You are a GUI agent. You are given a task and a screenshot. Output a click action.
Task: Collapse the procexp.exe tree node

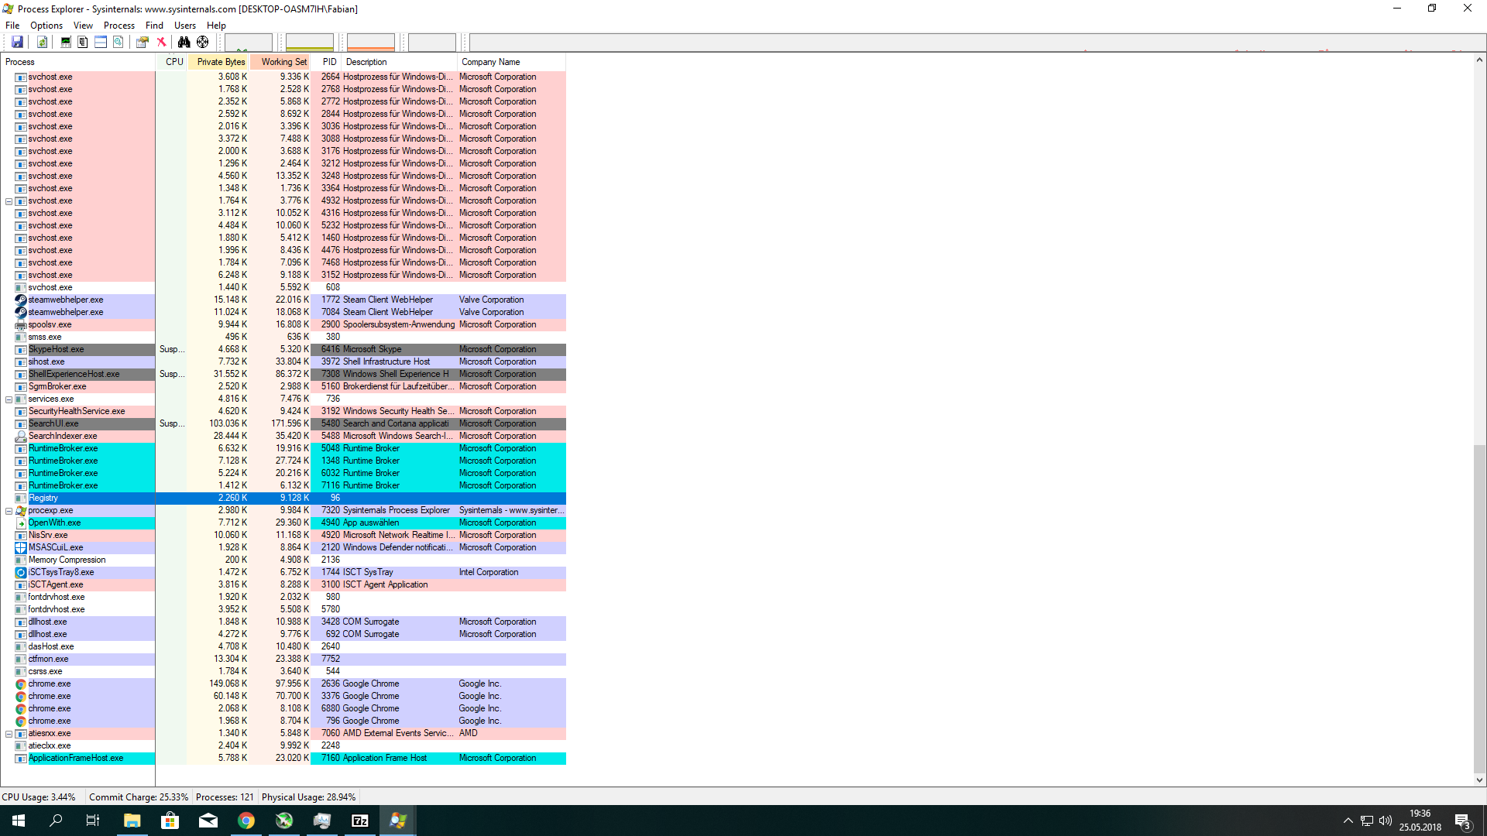coord(9,511)
